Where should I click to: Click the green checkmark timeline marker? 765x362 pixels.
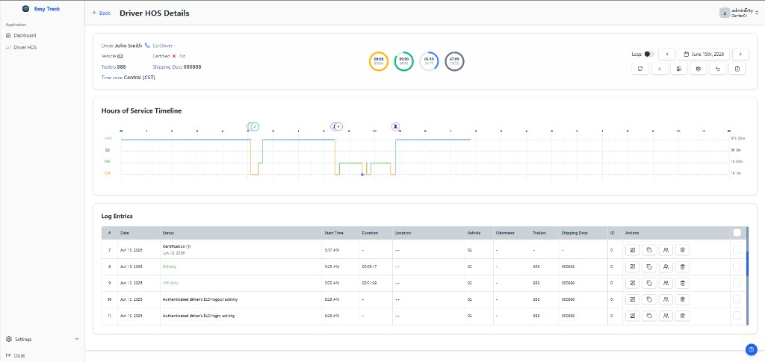255,127
